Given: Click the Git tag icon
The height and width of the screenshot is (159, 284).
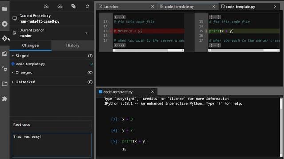Looking at the screenshot, I should point(74,7).
